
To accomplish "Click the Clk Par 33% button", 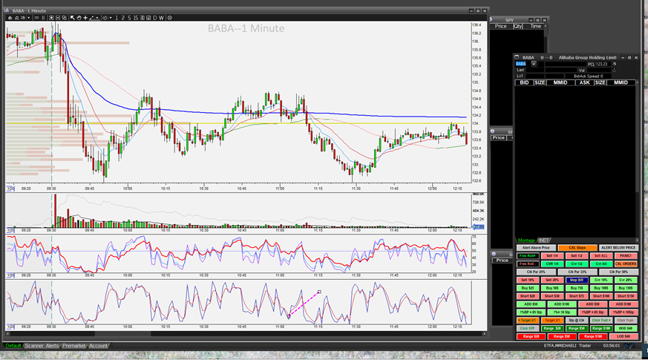I will pyautogui.click(x=577, y=272).
